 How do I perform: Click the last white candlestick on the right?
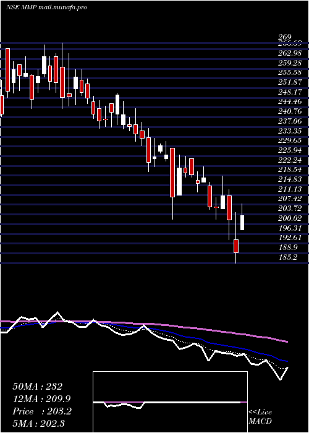point(242,223)
